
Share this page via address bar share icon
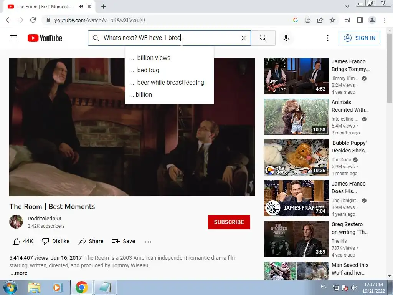point(320,20)
